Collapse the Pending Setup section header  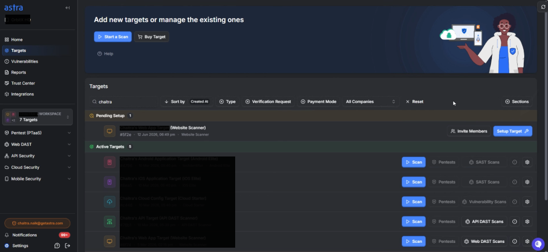311,115
